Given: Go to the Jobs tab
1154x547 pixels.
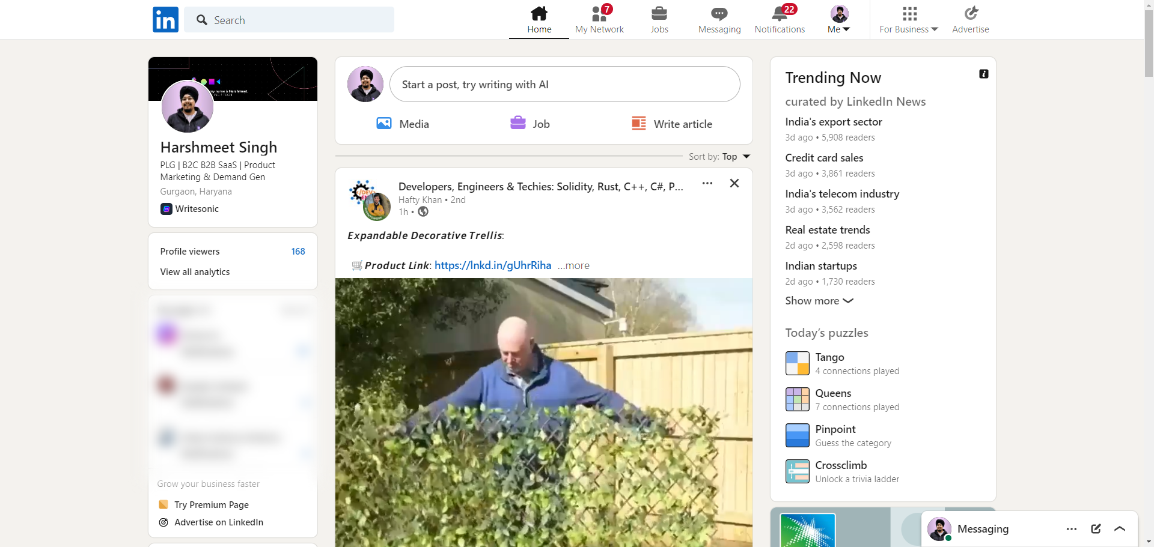Looking at the screenshot, I should pyautogui.click(x=659, y=20).
